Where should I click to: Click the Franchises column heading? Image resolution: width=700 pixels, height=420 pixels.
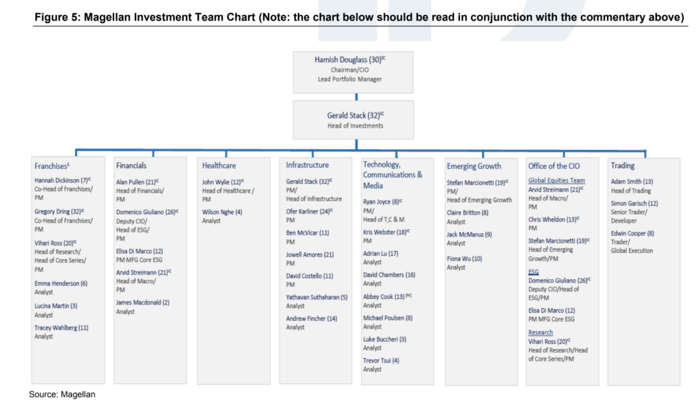pos(53,166)
